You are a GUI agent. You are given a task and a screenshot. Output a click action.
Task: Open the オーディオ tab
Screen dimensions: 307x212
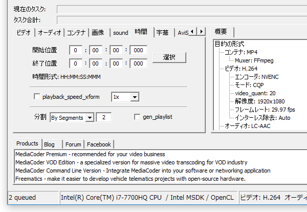(50, 33)
